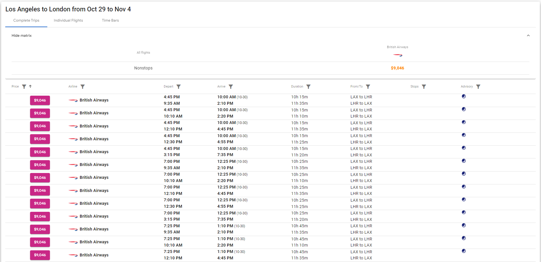Select $9,046 fare for 4:45 PM / 12:10 PM trip
Image resolution: width=541 pixels, height=262 pixels.
click(40, 126)
